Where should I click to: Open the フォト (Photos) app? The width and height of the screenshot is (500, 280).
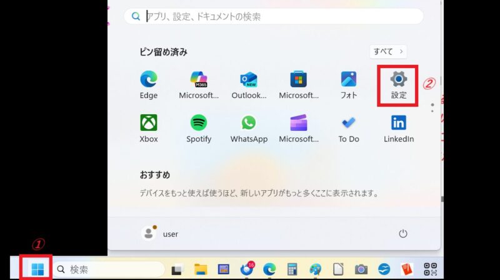coord(349,85)
